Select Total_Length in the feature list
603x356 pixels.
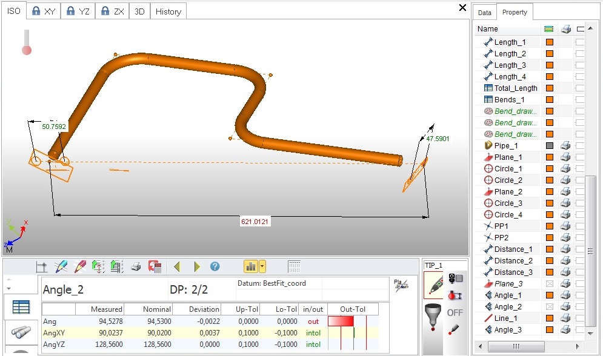(x=515, y=88)
